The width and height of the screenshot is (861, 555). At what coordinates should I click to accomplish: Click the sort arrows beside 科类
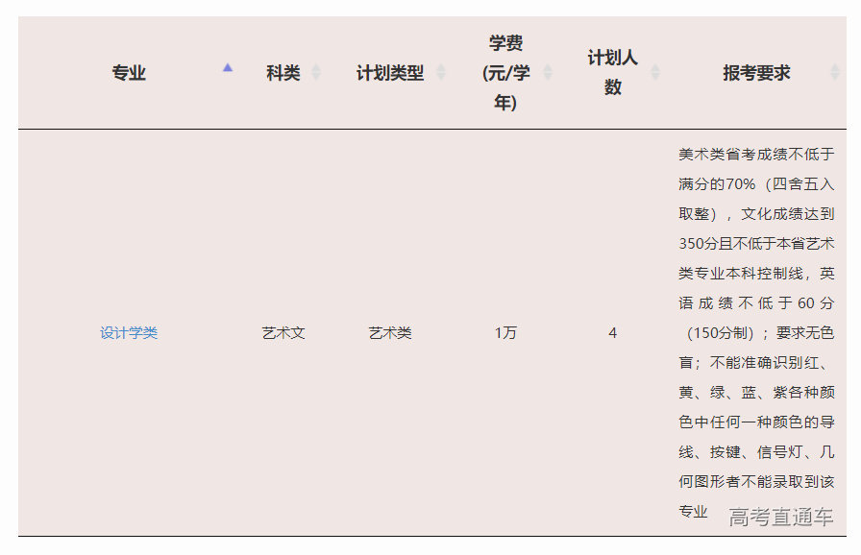tap(316, 73)
